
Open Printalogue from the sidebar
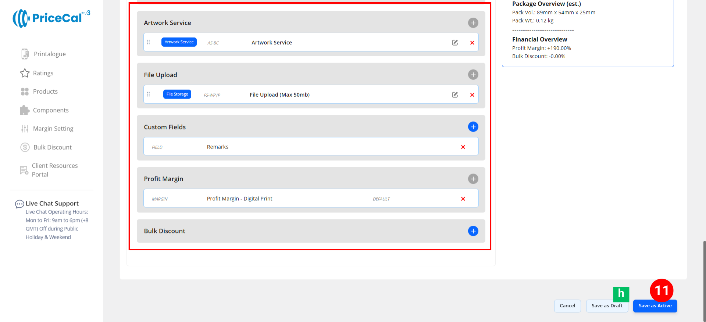coord(49,54)
